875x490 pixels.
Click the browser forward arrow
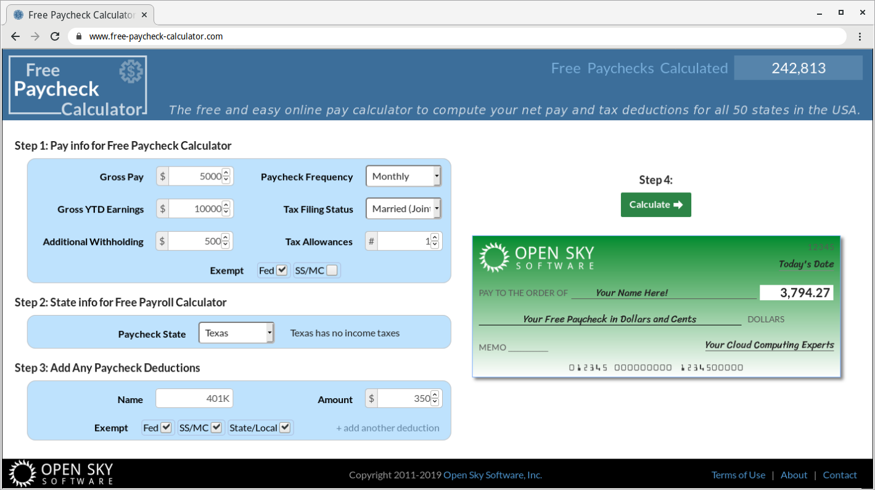pos(35,36)
